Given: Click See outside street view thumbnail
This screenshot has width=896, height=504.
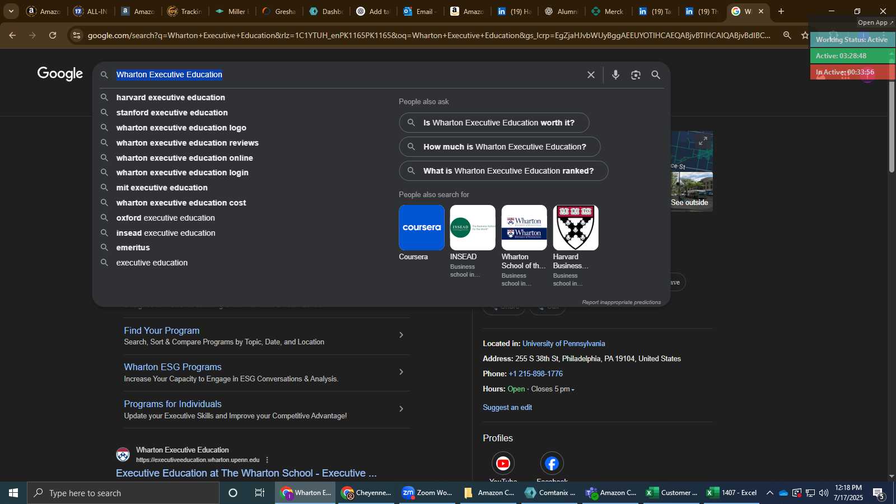Looking at the screenshot, I should (x=692, y=191).
